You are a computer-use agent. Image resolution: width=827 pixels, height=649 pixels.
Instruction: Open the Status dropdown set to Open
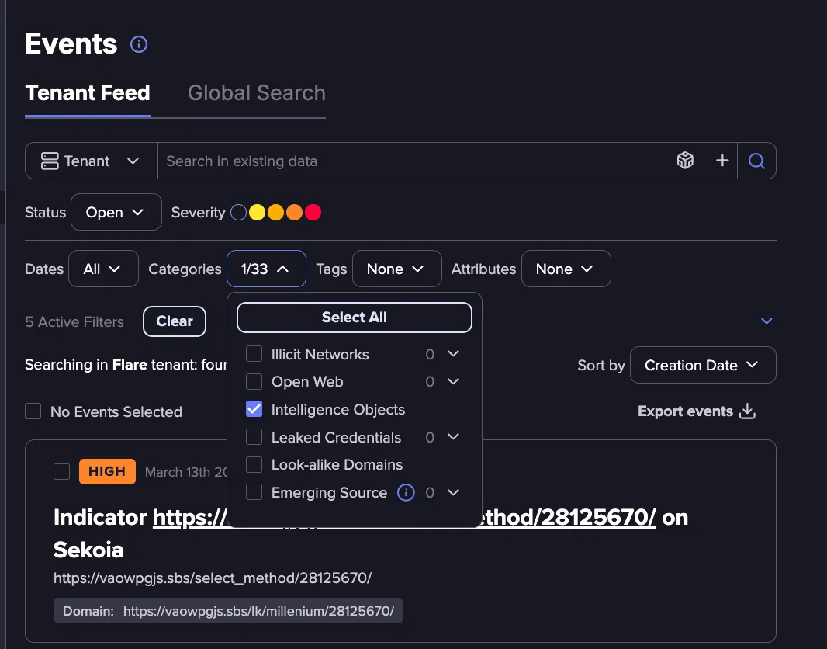(x=116, y=212)
